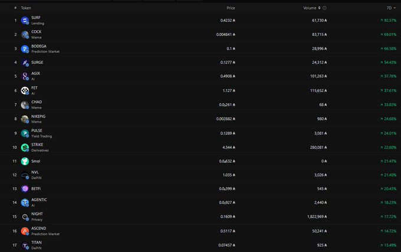Screen dimensions: 401x252
Task: Open the STRIKE token name link
Action: coord(37,145)
